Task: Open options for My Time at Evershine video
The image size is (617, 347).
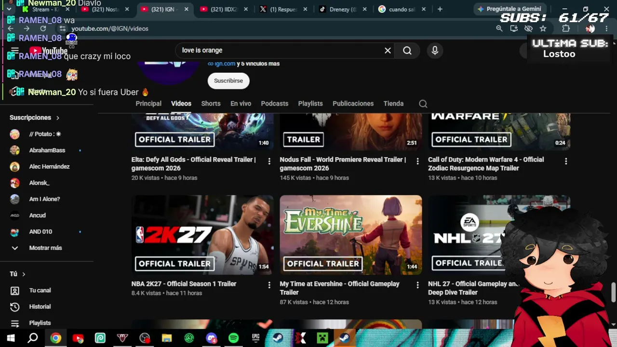Action: [x=417, y=285]
